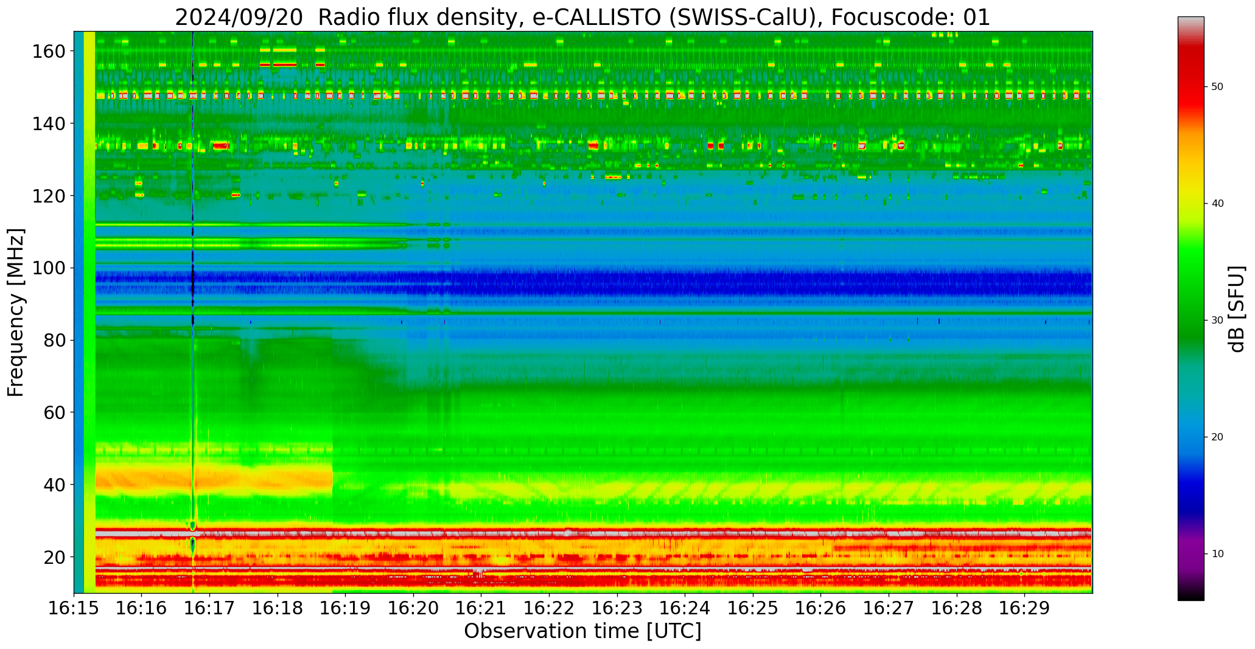Click the 16:29 time tick label

(x=1024, y=608)
